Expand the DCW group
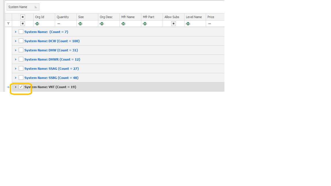The height and width of the screenshot is (186, 331). pyautogui.click(x=16, y=41)
